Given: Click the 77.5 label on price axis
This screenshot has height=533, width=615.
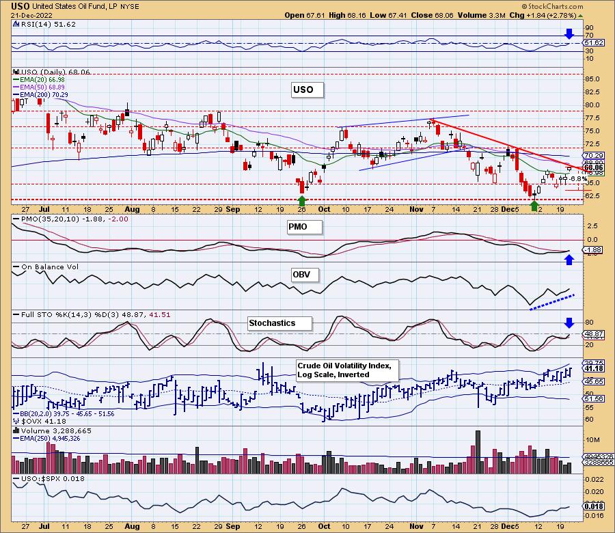Looking at the screenshot, I should point(592,118).
